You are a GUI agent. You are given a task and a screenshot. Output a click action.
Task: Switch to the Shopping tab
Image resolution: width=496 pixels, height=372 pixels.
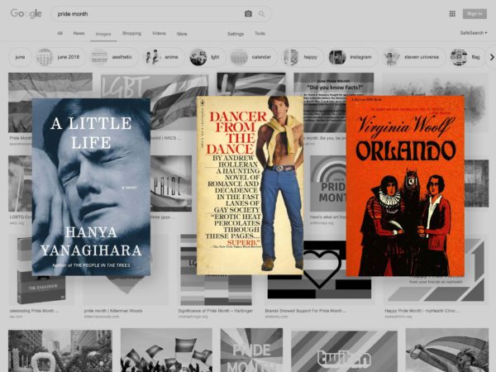click(131, 33)
